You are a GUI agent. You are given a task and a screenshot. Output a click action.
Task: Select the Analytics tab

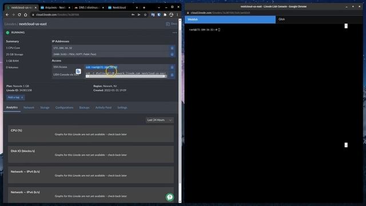pos(11,108)
